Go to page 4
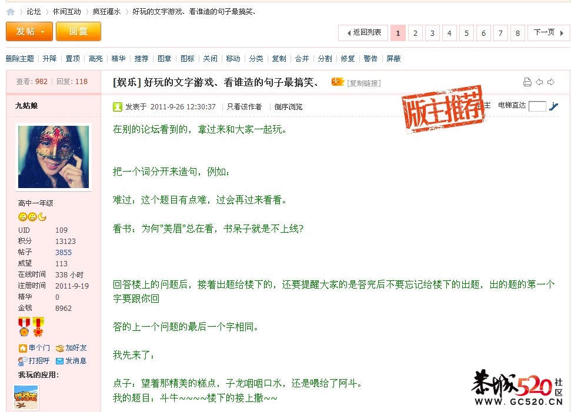Viewport: 571px width, 412px height. 449,33
